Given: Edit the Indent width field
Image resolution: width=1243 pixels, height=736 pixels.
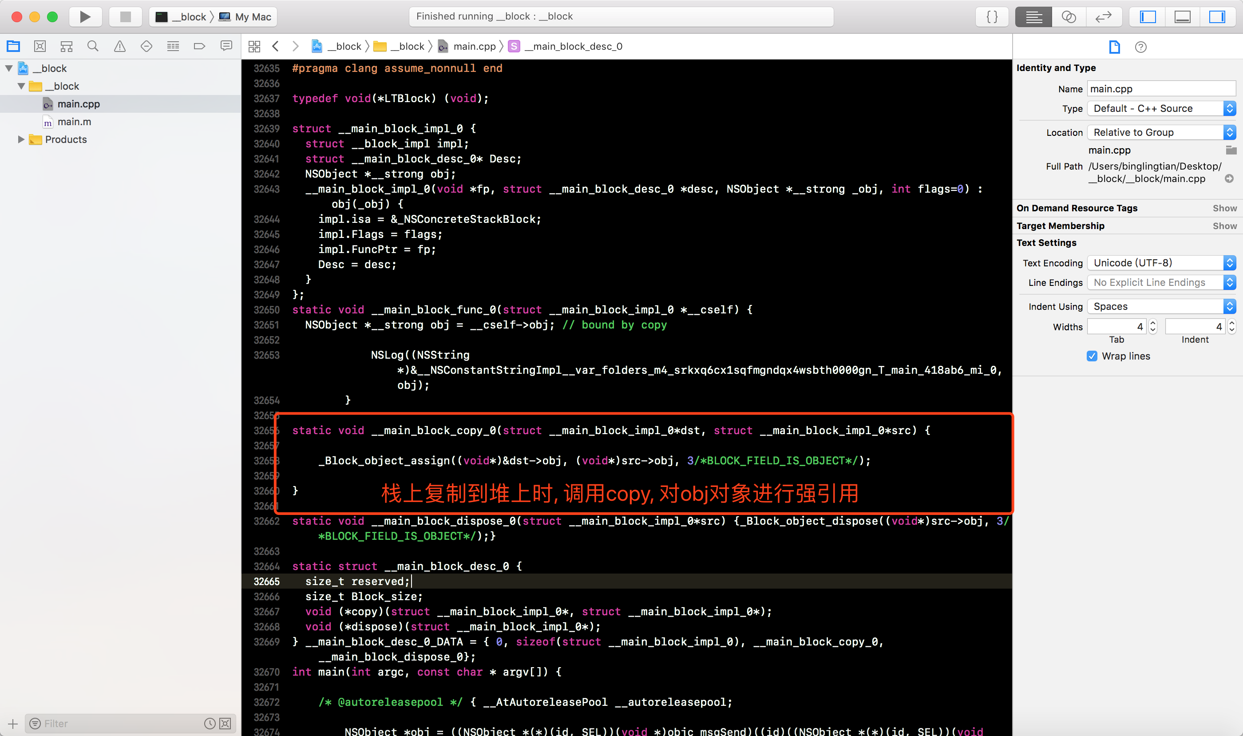Looking at the screenshot, I should (x=1195, y=326).
